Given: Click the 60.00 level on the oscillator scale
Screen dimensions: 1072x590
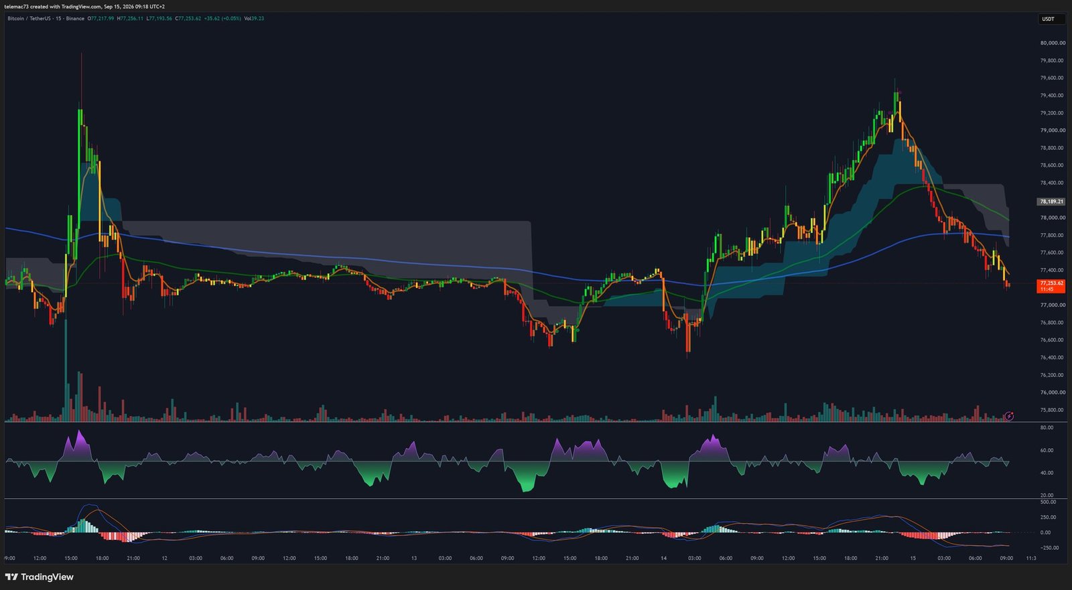Looking at the screenshot, I should 1047,450.
